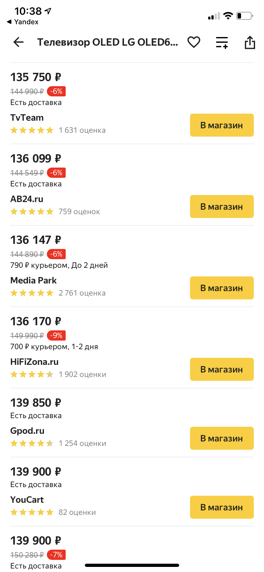The height and width of the screenshot is (572, 264).
Task: Visit HiFiZona.ru store offer
Action: (222, 369)
